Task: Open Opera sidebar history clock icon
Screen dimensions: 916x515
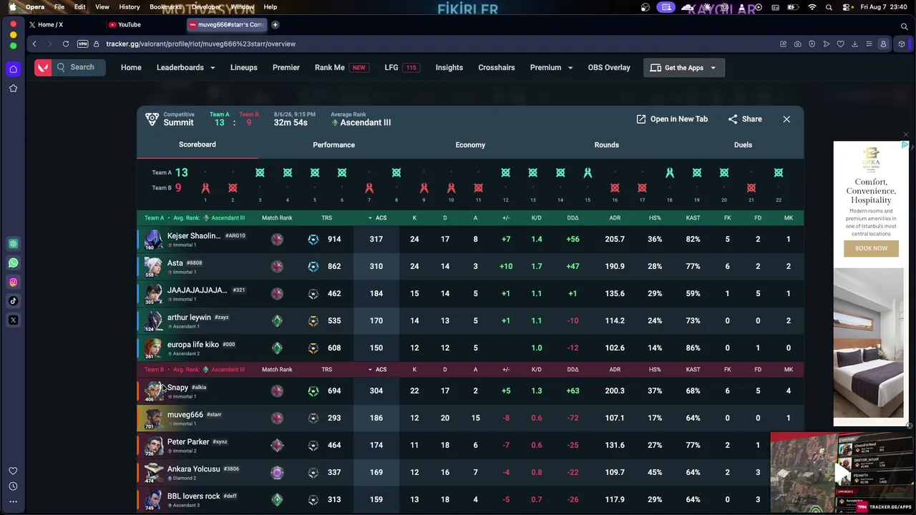Action: 13,486
